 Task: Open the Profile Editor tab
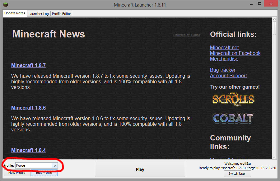[x=61, y=14]
